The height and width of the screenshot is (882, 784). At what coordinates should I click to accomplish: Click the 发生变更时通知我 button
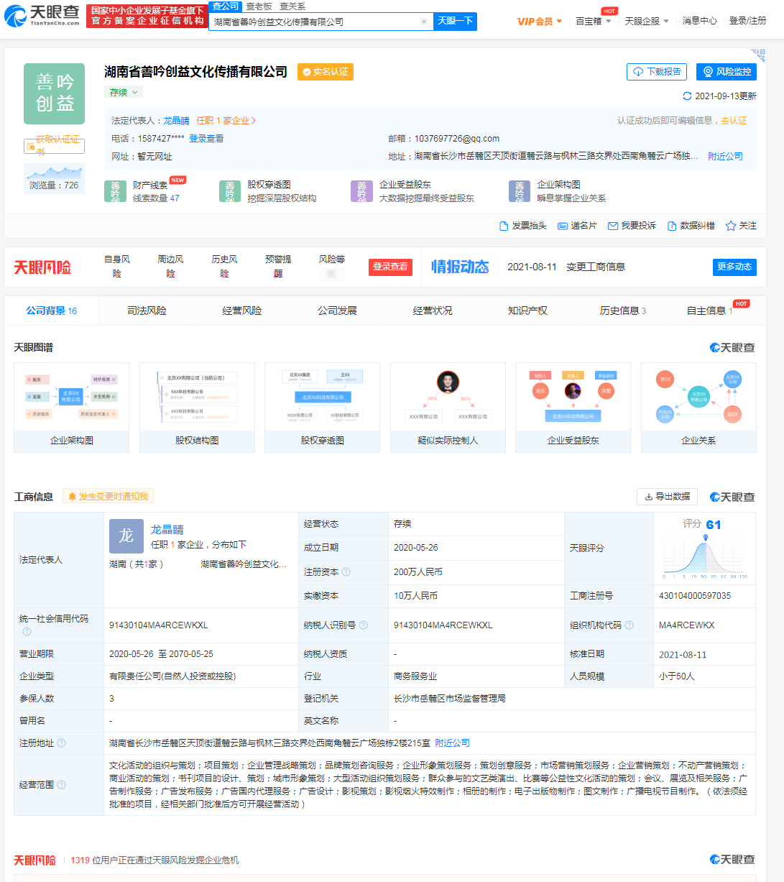pos(108,497)
